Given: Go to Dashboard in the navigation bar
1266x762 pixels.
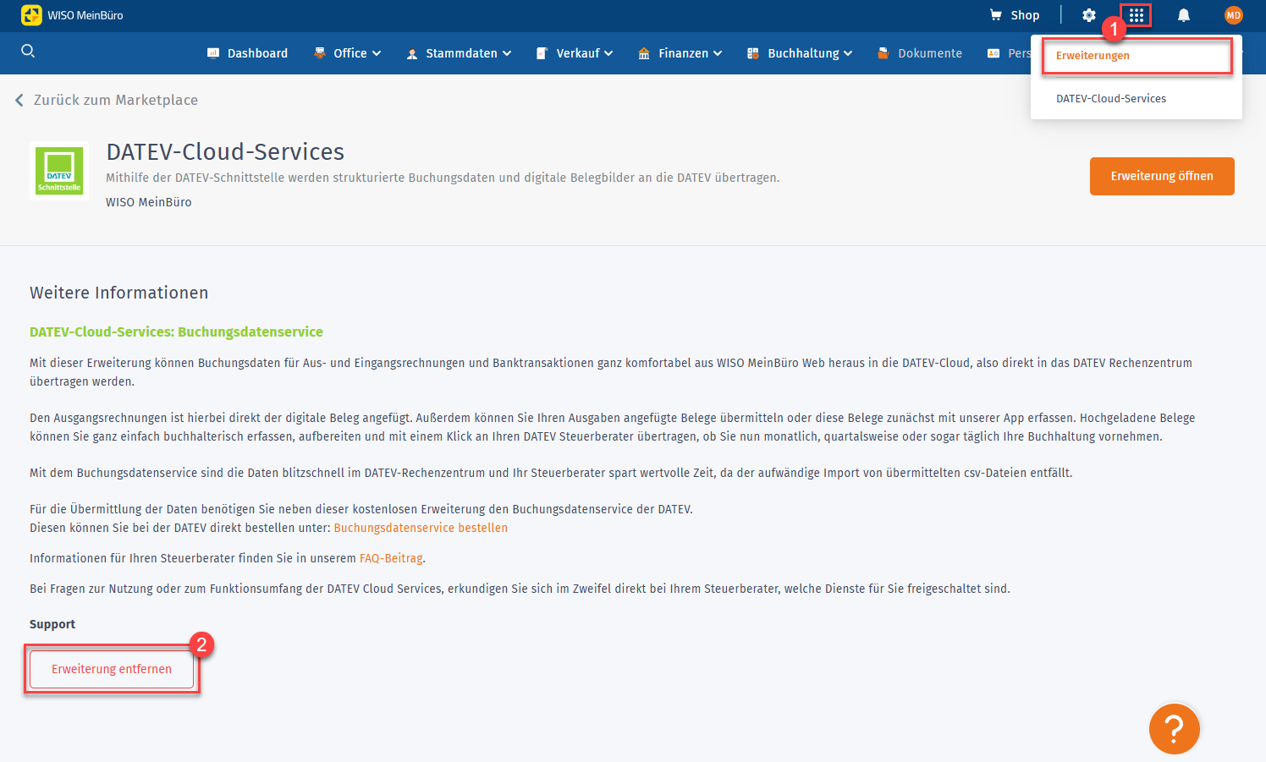Looking at the screenshot, I should 247,53.
